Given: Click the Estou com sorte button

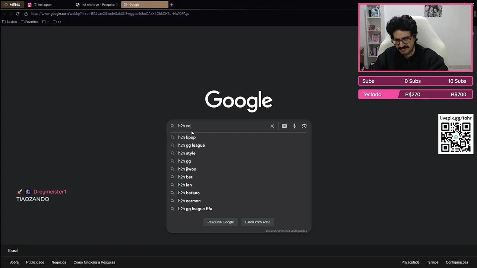Looking at the screenshot, I should 258,222.
